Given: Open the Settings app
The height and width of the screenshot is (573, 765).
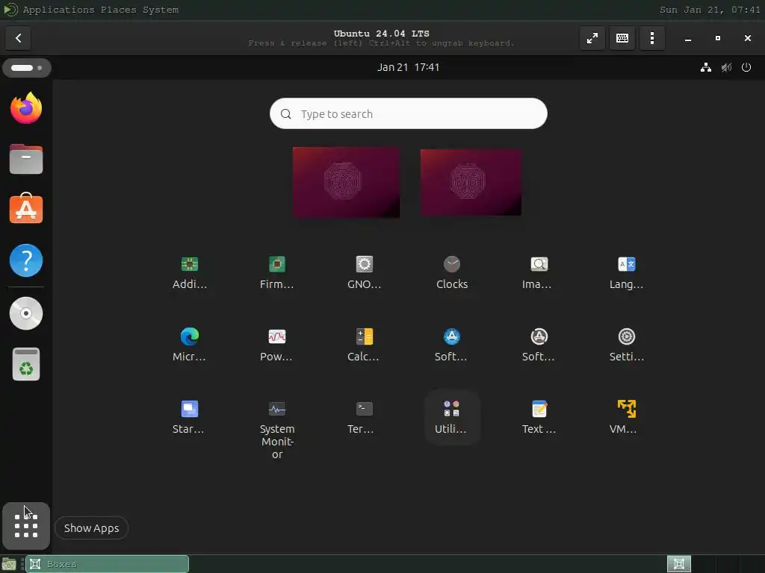Looking at the screenshot, I should 627,345.
